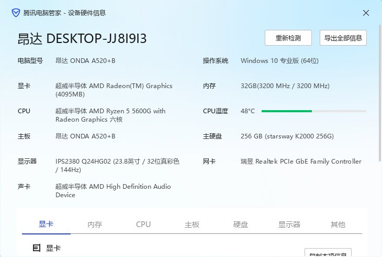This screenshot has width=382, height=257.
Task: Click 重新检测 to re-detect hardware
Action: [288, 38]
